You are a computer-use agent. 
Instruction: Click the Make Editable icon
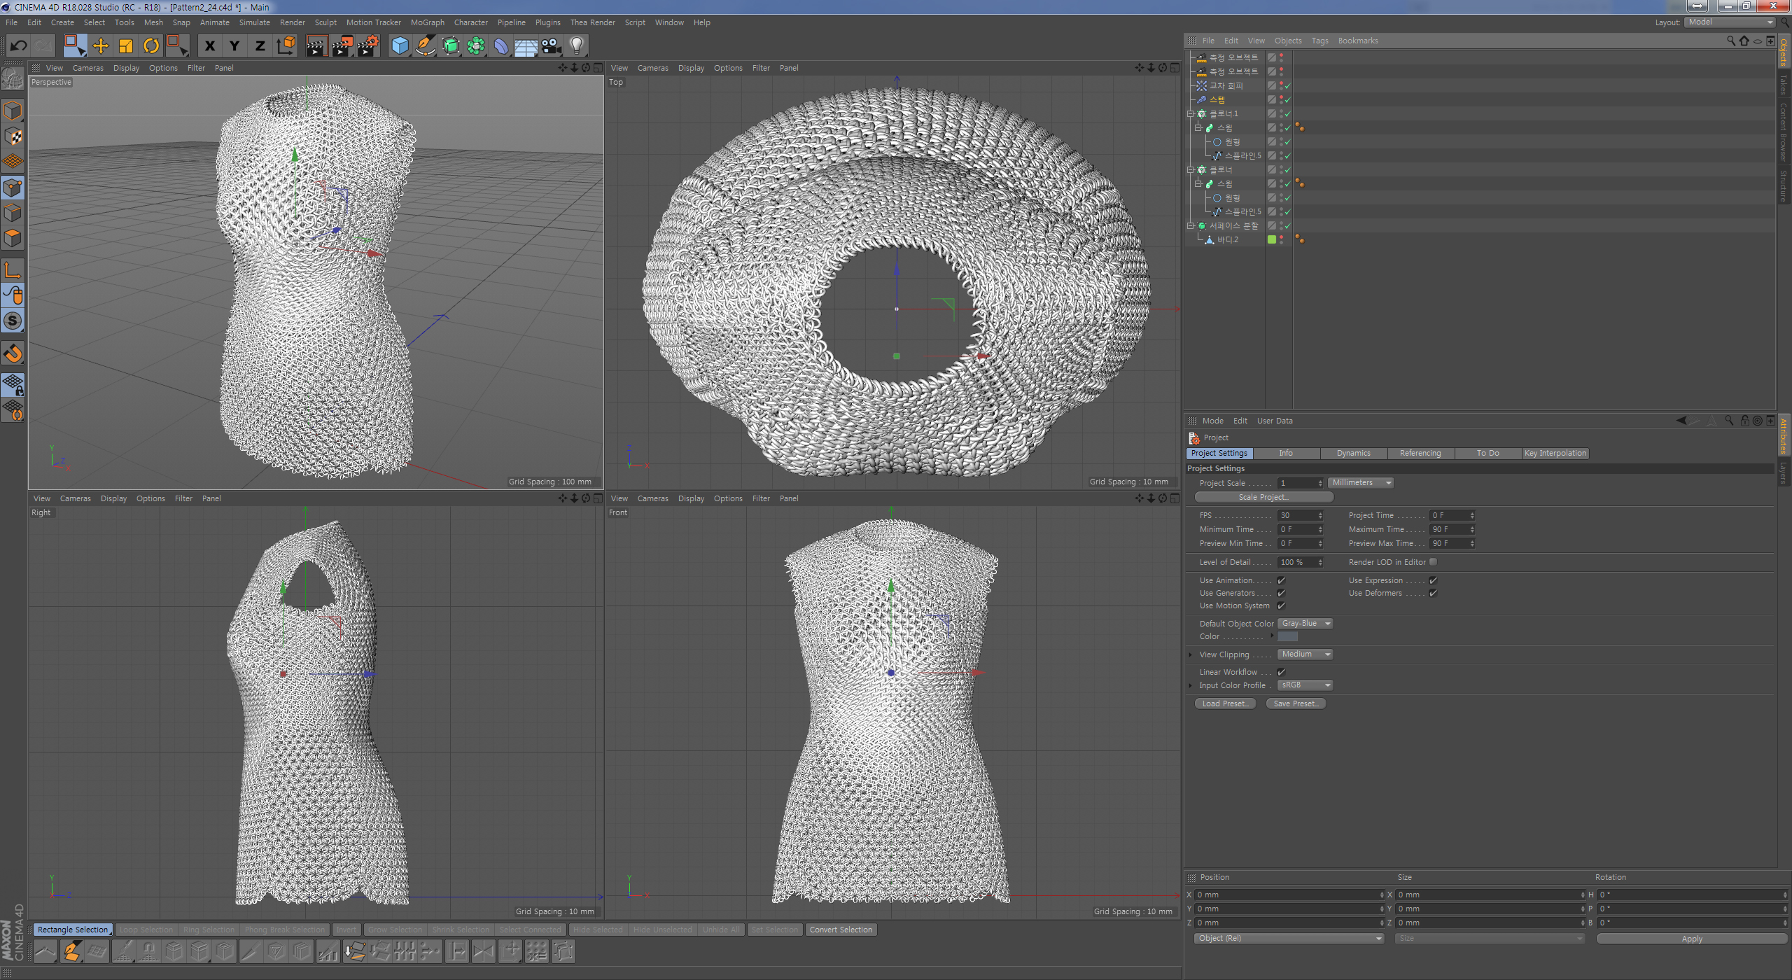13,79
